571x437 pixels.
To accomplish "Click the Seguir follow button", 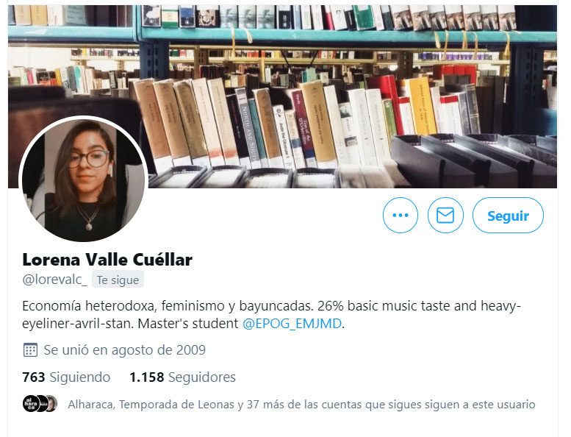I will coord(508,215).
